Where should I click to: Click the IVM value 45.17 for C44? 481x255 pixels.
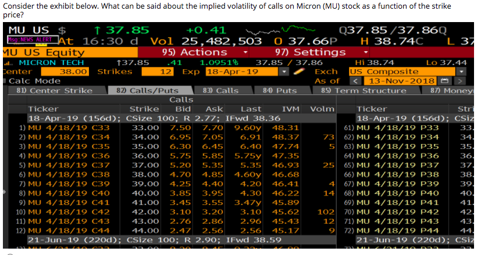click(x=286, y=231)
